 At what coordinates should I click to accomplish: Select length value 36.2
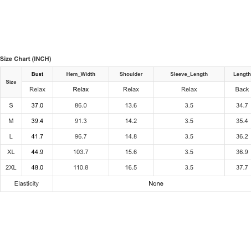[242, 136]
